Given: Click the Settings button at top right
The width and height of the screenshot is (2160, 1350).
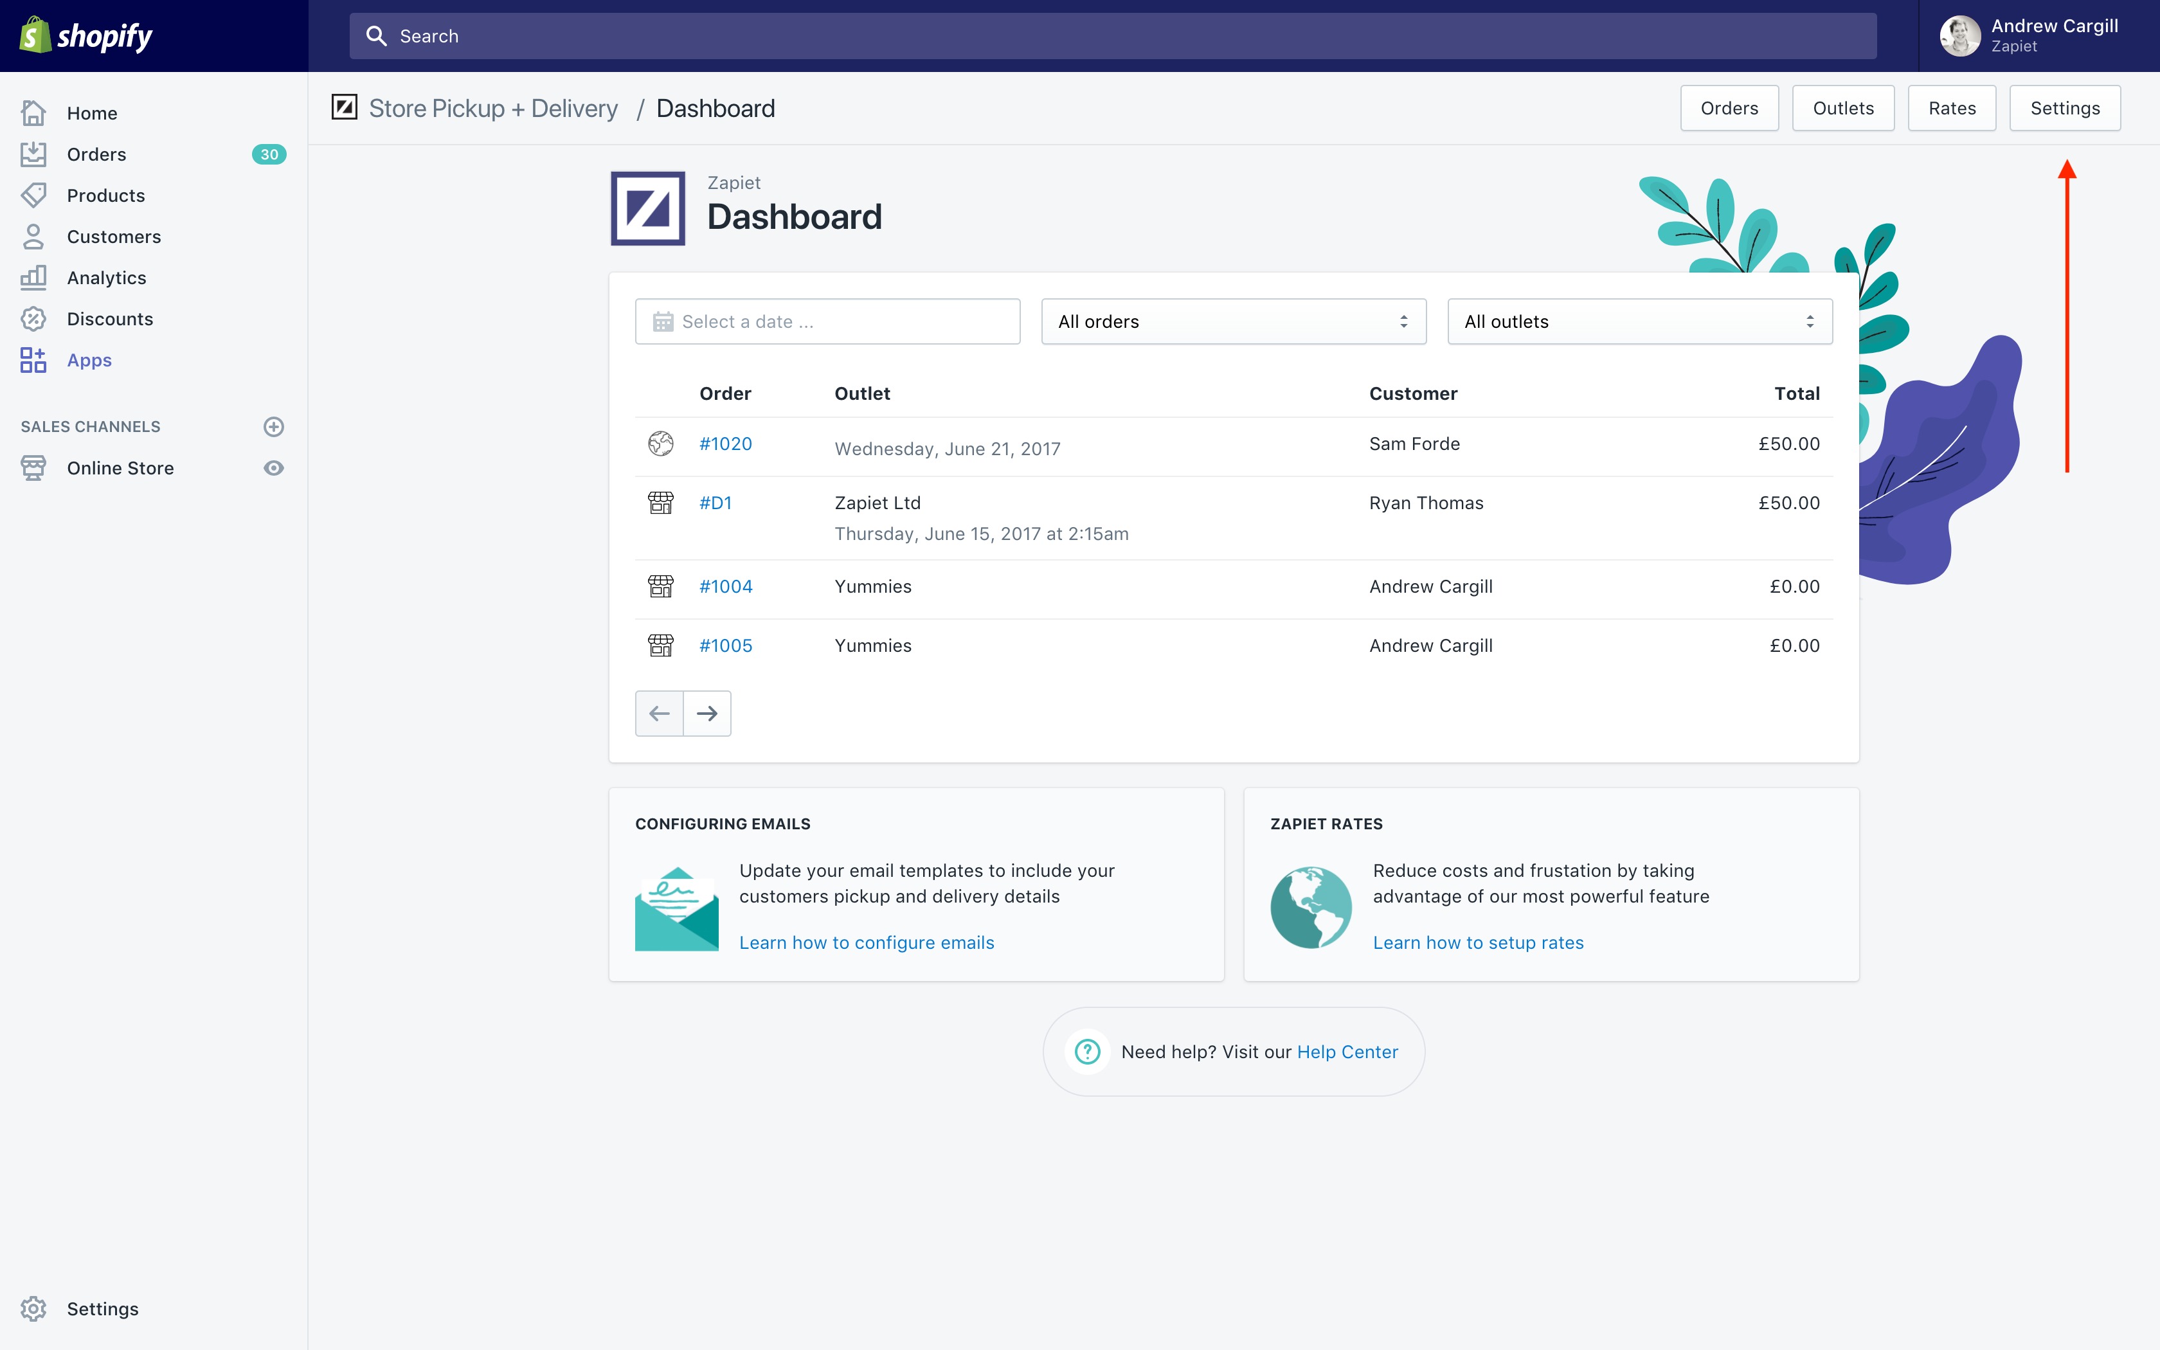Looking at the screenshot, I should pos(2064,108).
